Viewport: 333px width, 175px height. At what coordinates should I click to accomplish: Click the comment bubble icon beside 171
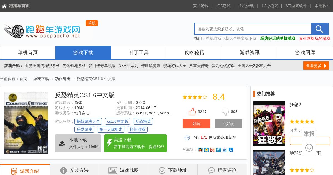[x=187, y=137]
